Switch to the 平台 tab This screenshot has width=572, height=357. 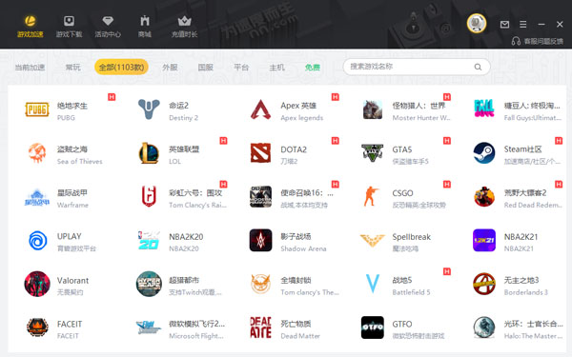coord(241,67)
